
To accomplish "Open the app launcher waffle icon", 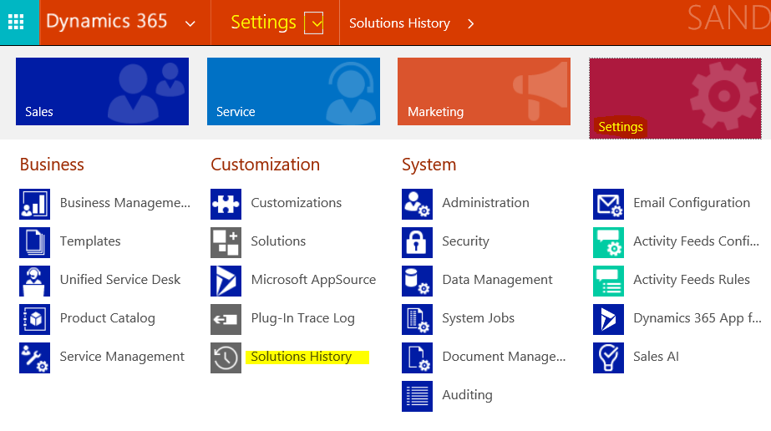I will click(x=16, y=23).
